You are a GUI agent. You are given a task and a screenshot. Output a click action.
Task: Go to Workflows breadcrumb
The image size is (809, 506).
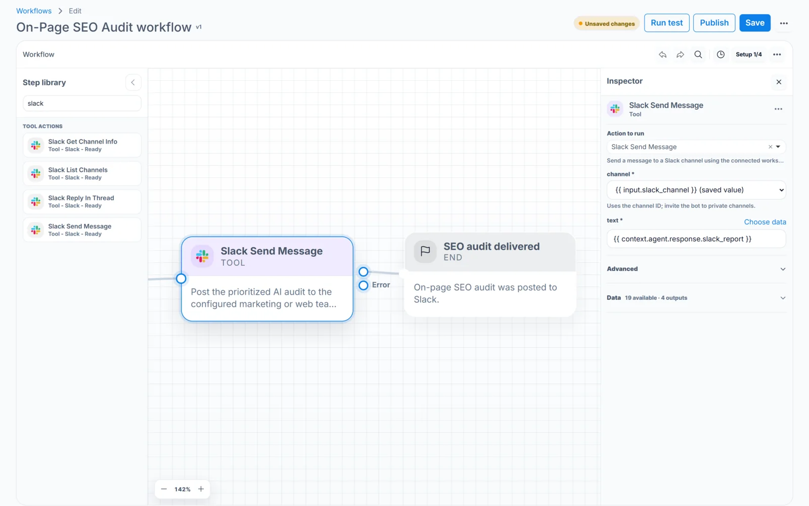coord(34,11)
